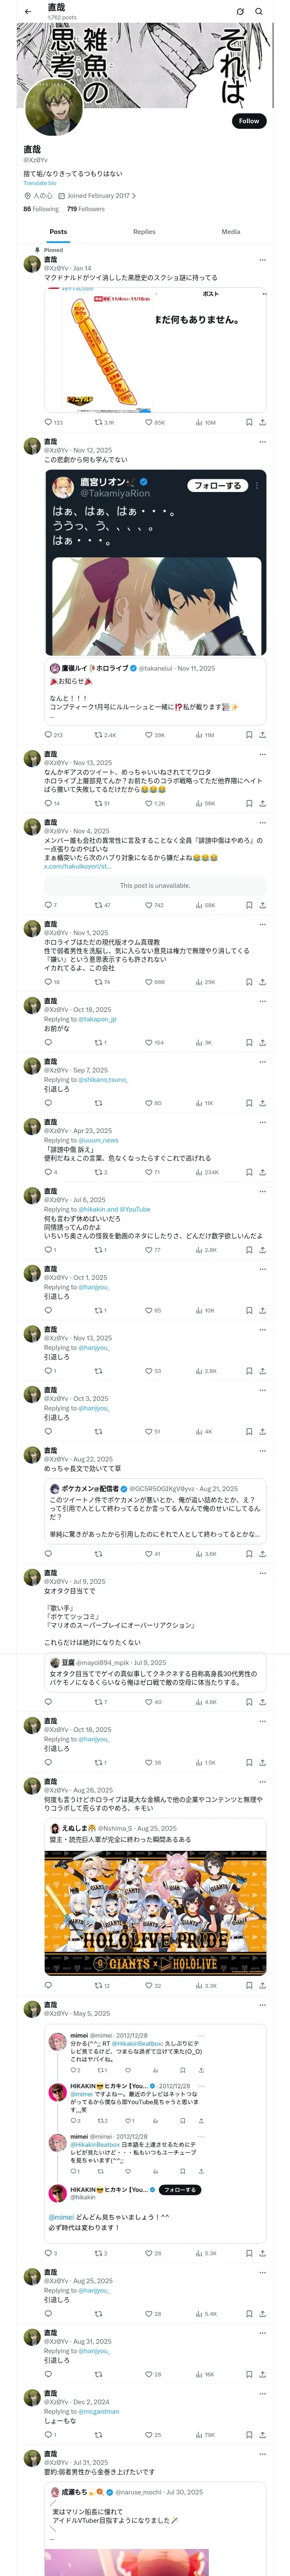Switch to the Media tab
The image size is (290, 2576).
[231, 231]
